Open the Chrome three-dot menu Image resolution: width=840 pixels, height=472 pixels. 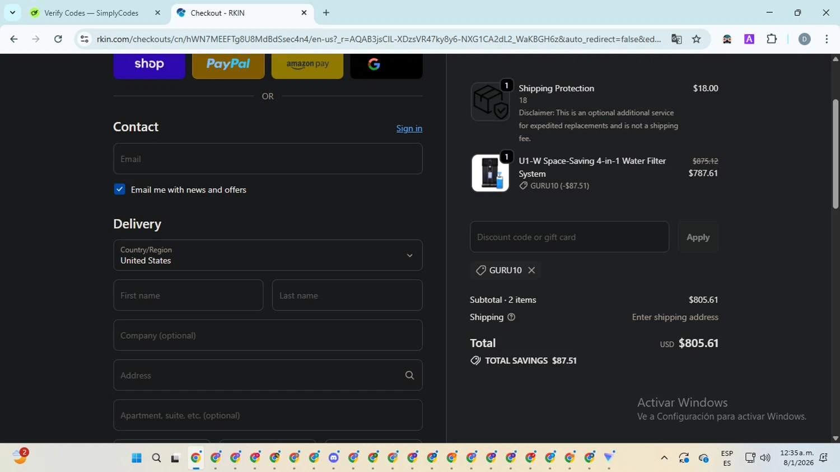pyautogui.click(x=827, y=39)
